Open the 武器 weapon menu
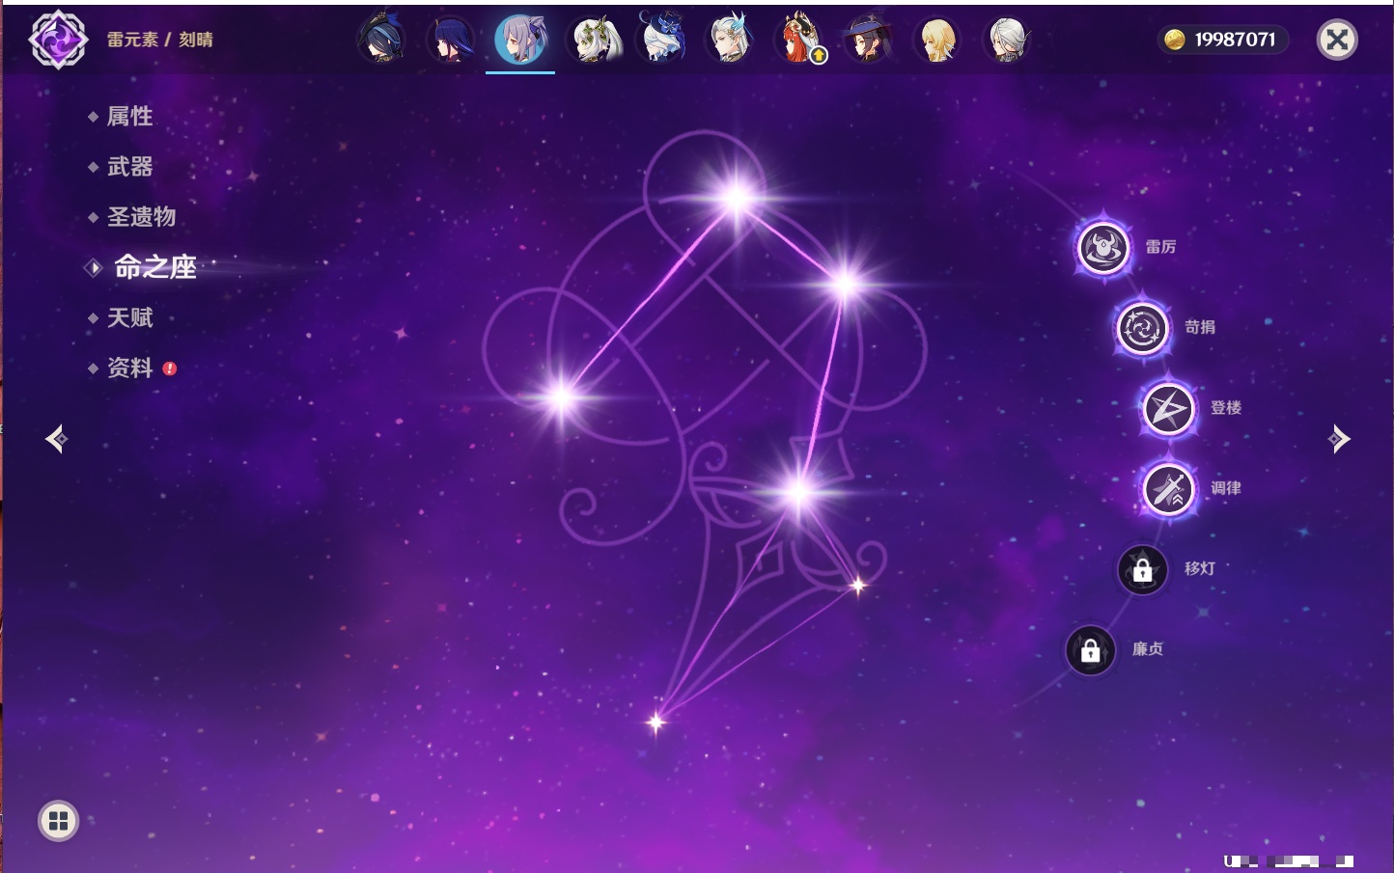 tap(129, 167)
